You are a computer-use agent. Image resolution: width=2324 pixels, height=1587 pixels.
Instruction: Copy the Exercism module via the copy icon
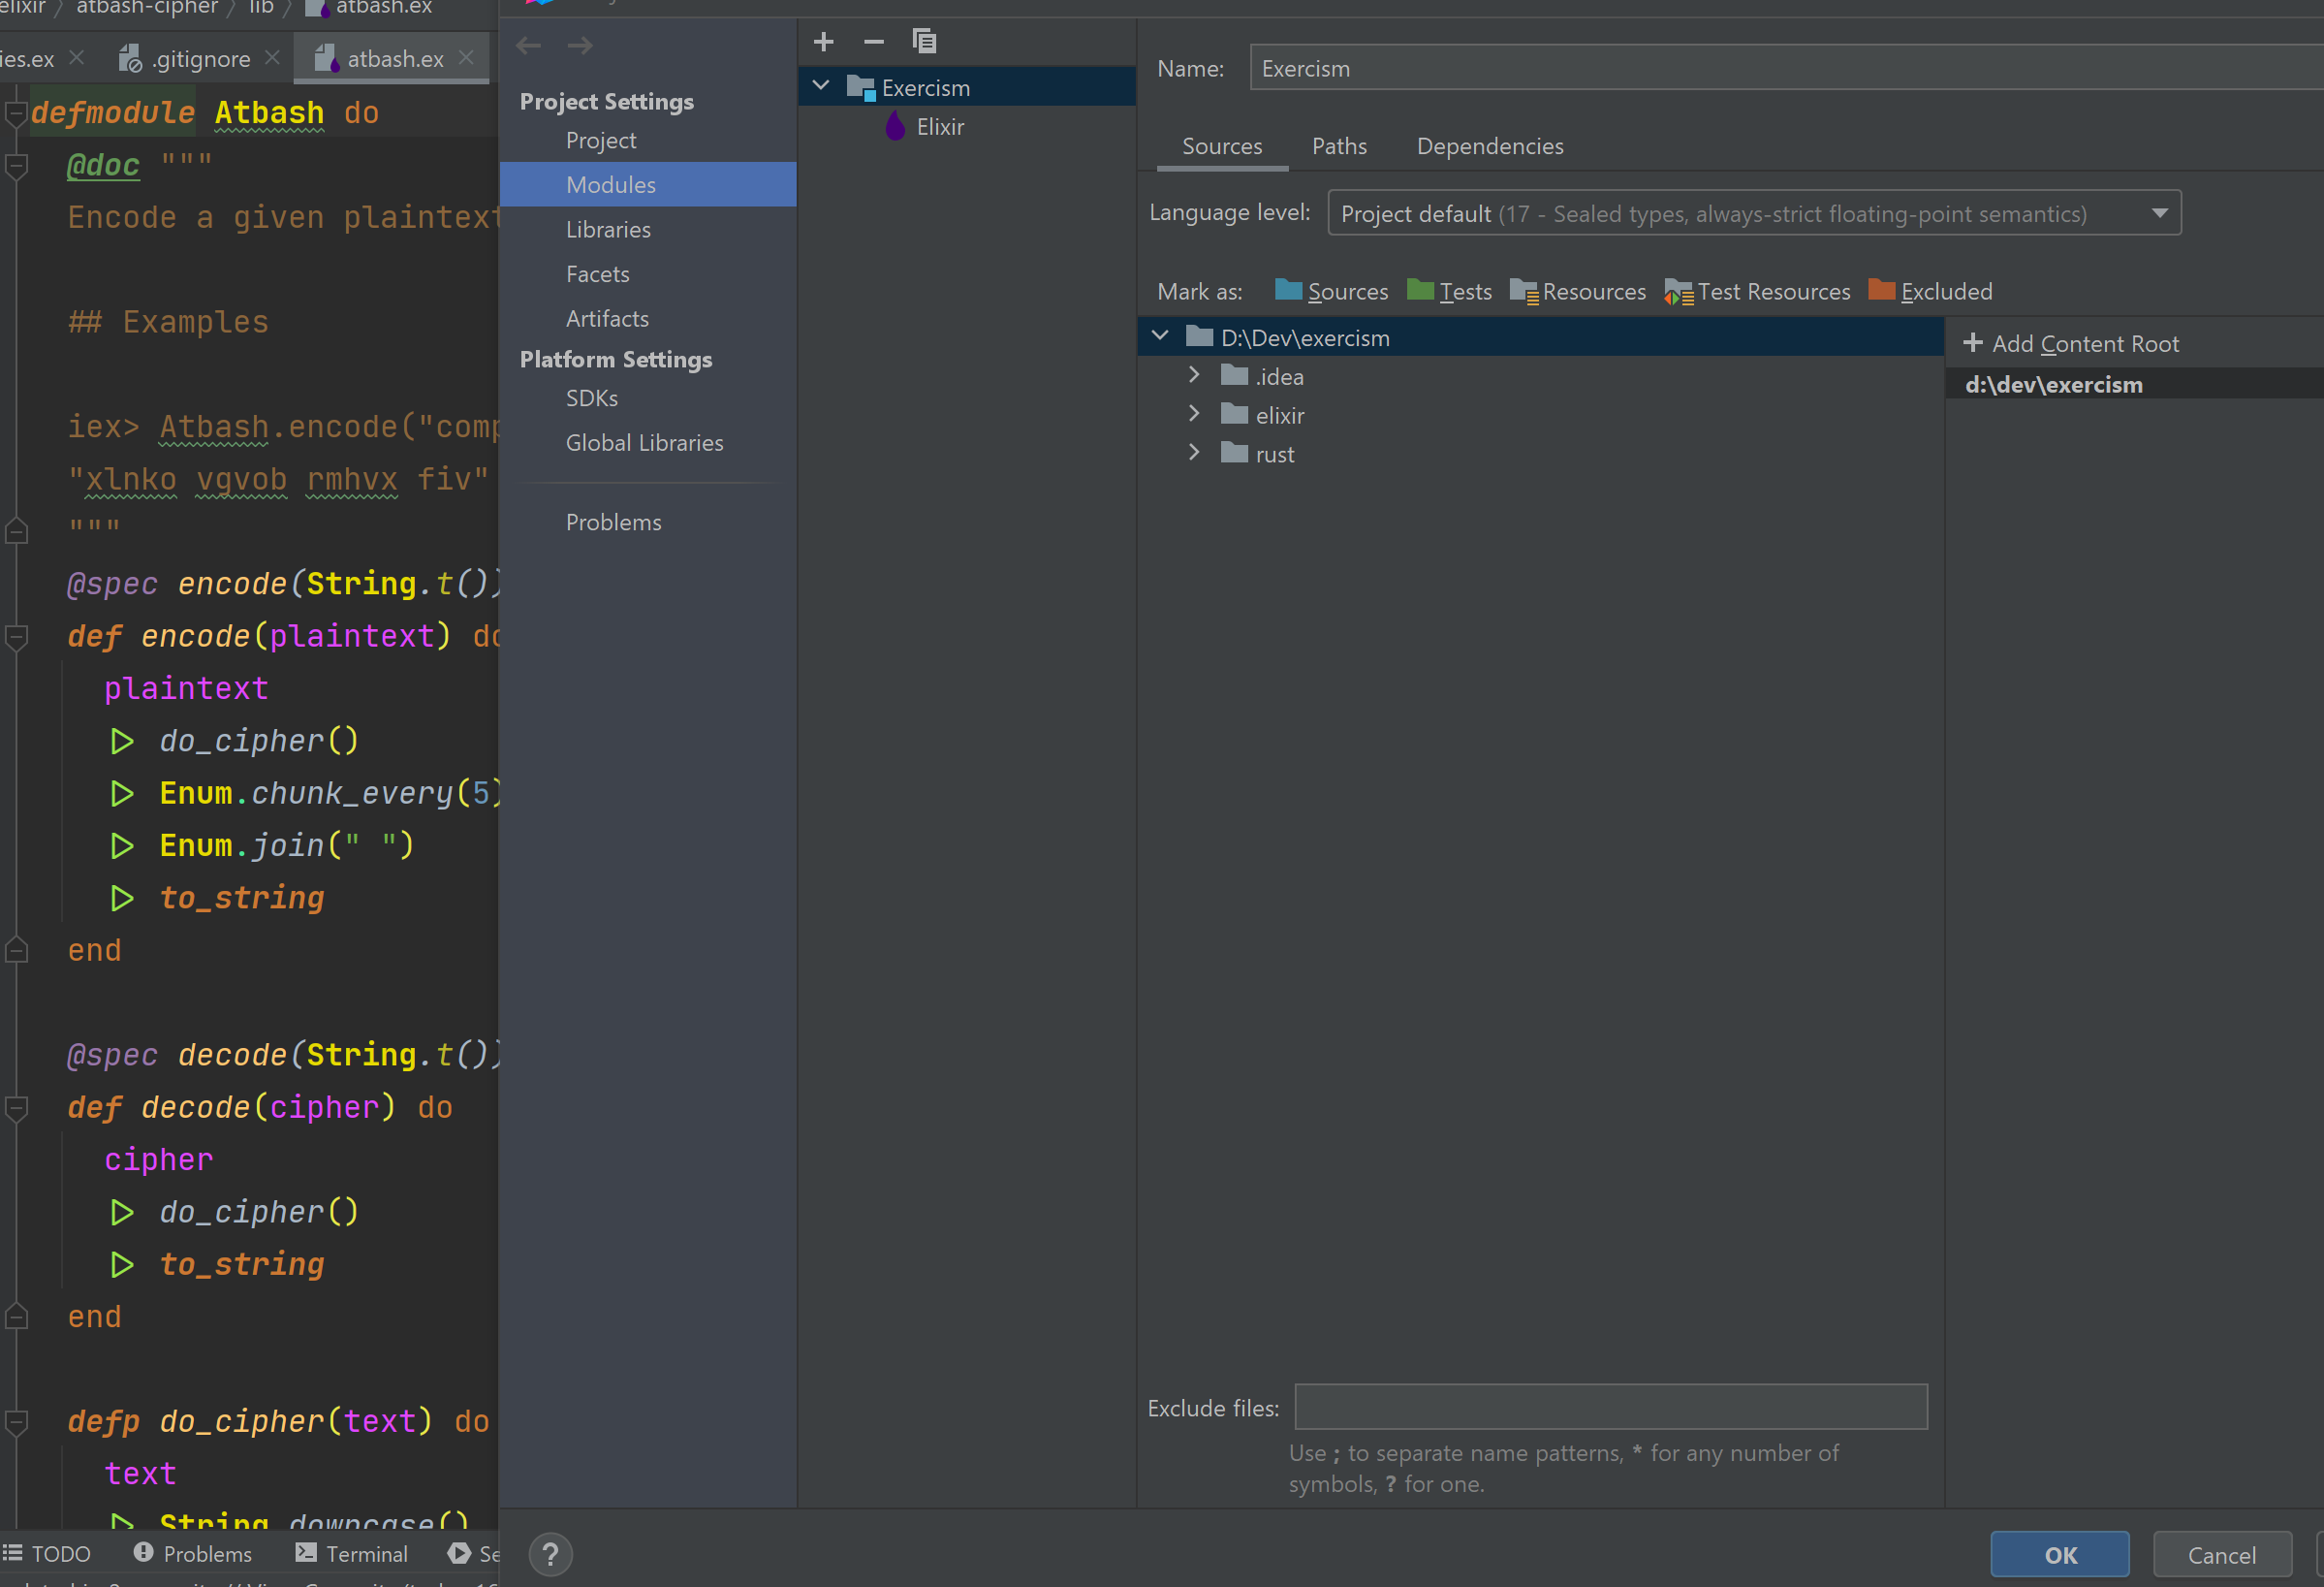coord(924,41)
